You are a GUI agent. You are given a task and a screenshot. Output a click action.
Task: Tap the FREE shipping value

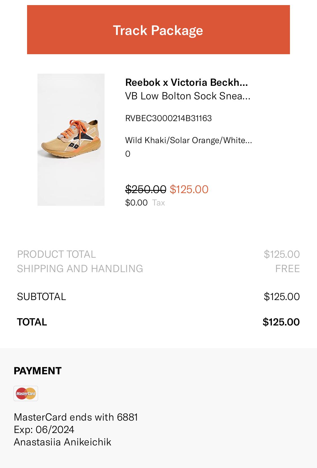287,268
